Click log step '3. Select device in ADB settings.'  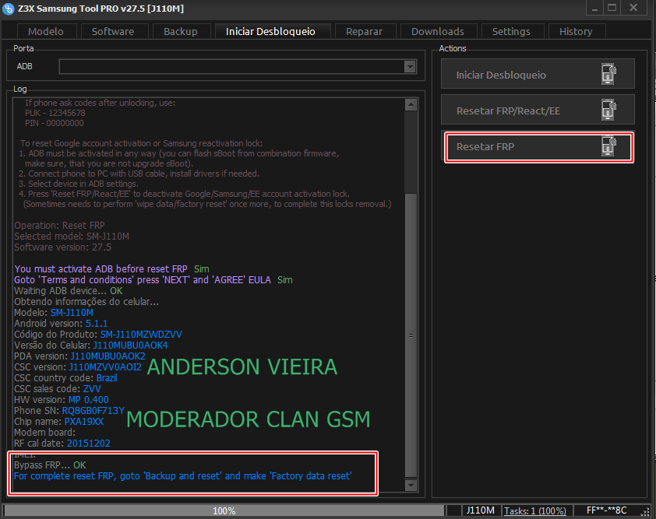tap(79, 184)
